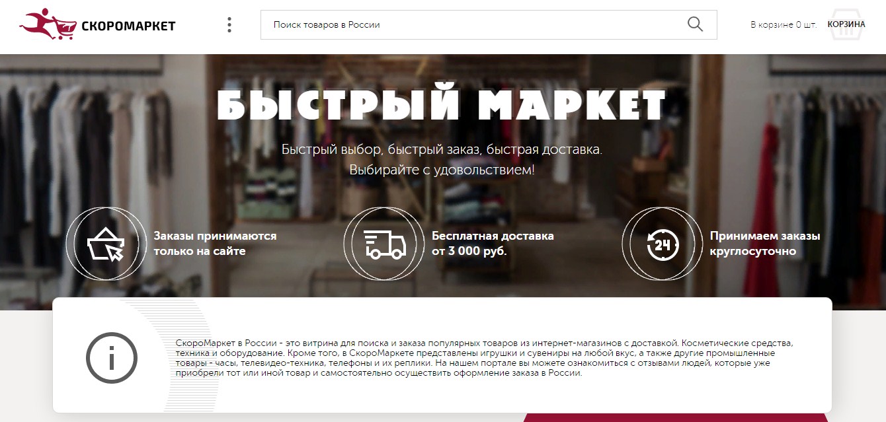Image resolution: width=886 pixels, height=422 pixels.
Task: Open the three-dot vertical menu
Action: point(229,25)
